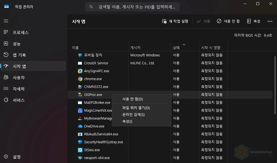
Task: Click the 설정 gear icon
Action: 6,157
